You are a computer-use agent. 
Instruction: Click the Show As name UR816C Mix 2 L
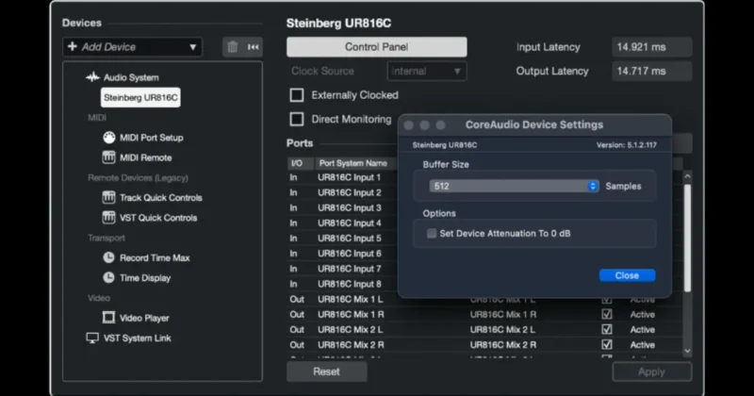point(502,330)
